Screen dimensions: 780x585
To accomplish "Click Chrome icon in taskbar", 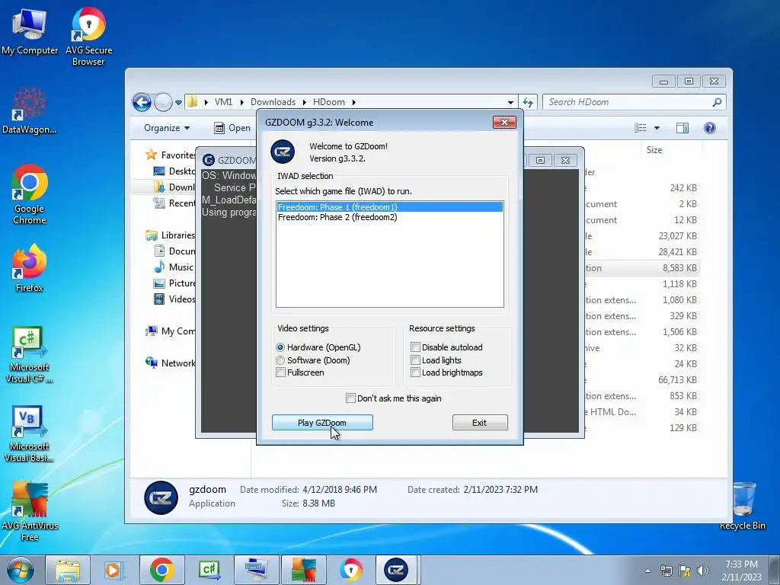I will click(x=161, y=570).
